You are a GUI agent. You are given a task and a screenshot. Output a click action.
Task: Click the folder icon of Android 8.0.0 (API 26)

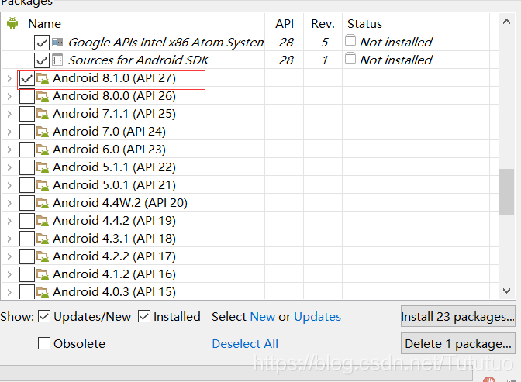43,96
